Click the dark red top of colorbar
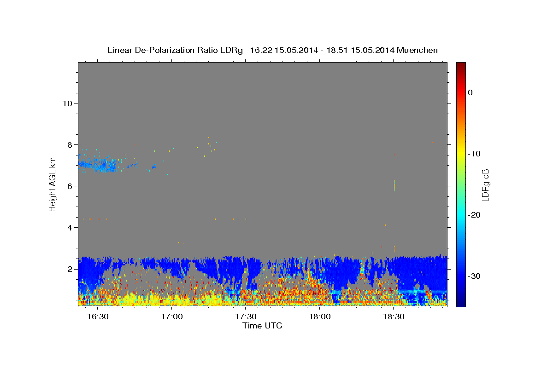The width and height of the screenshot is (553, 368). (461, 65)
